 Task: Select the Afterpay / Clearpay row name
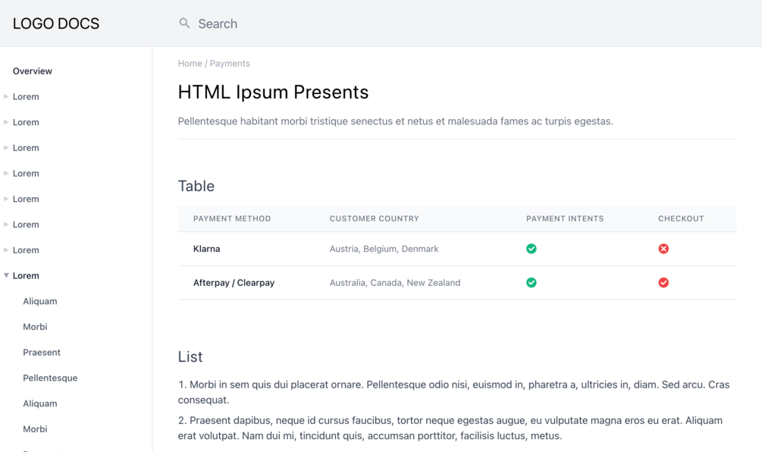[234, 283]
